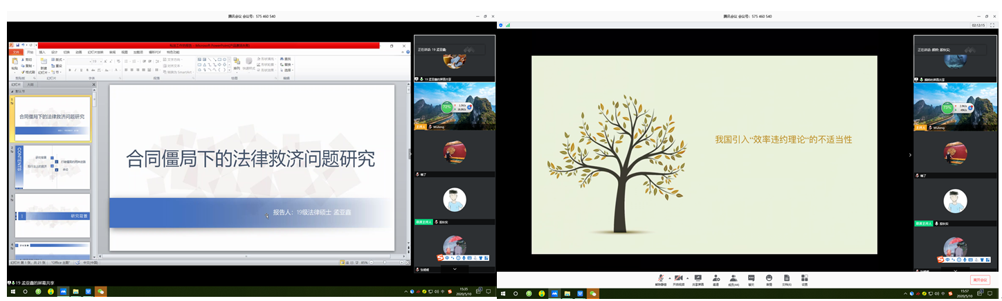Turn on video in meeting toolbar
Screen dimensions: 1002x301
[679, 278]
